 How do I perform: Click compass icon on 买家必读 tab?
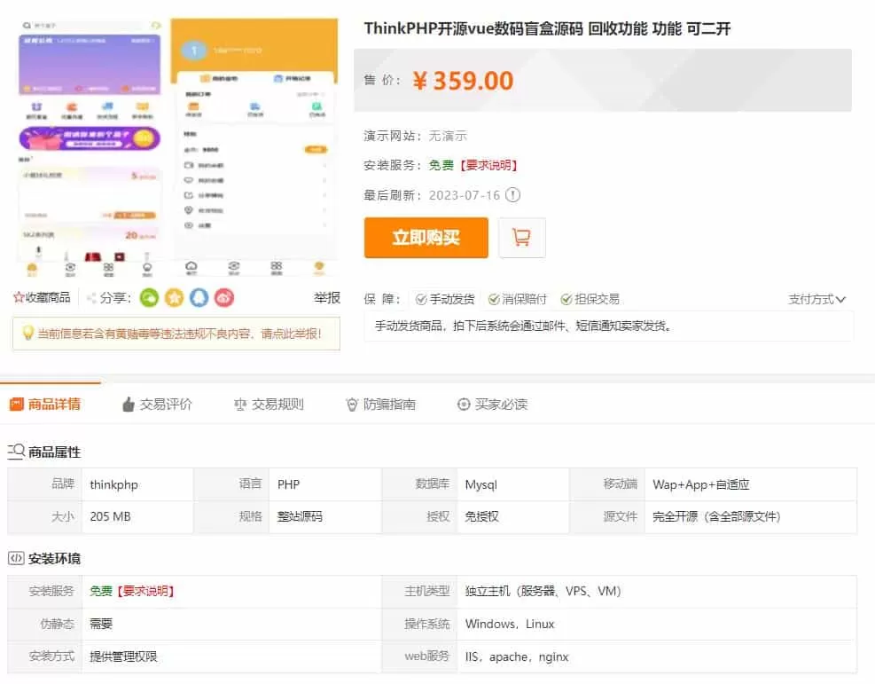(463, 403)
